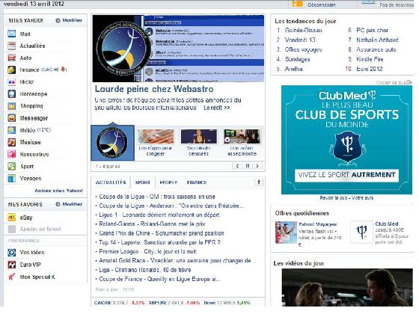Screen dimensions: 419x314
Task: Pause the news carousel slideshow
Action: pos(248,166)
